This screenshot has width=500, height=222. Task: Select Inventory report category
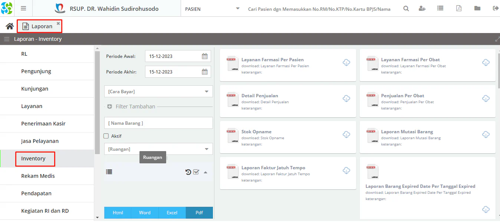point(47,159)
